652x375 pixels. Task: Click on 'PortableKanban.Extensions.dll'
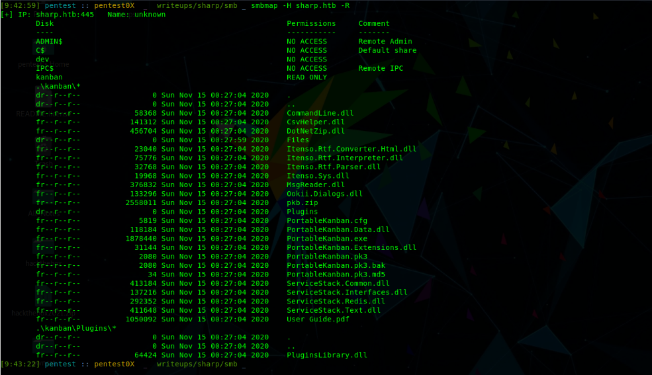351,247
